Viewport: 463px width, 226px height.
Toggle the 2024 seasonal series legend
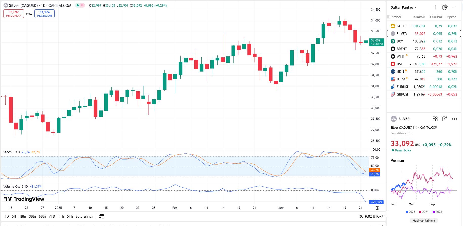click(x=424, y=212)
